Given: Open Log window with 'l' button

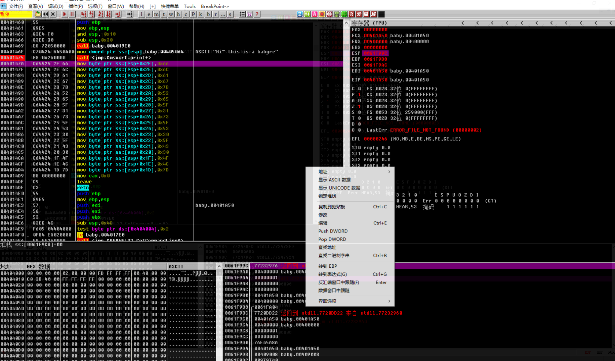Looking at the screenshot, I should [x=142, y=14].
